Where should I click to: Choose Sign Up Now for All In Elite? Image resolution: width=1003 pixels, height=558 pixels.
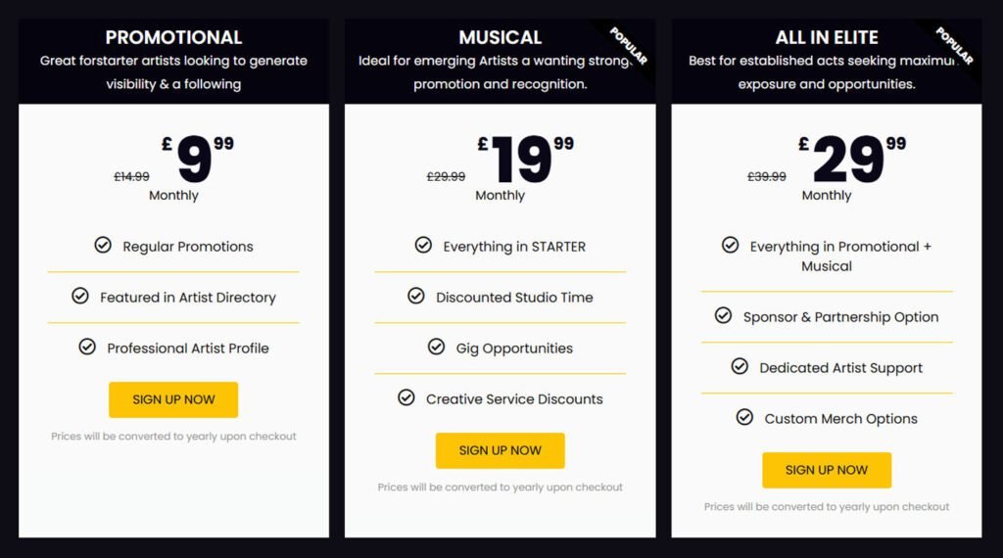pyautogui.click(x=827, y=470)
